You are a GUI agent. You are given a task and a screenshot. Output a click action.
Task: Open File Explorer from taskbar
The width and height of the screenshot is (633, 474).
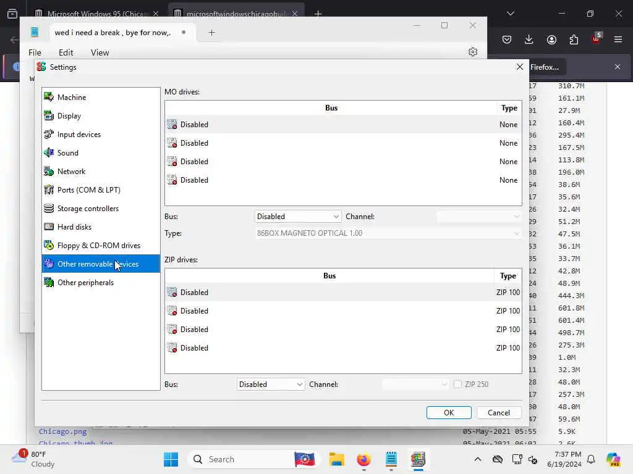pos(336,459)
